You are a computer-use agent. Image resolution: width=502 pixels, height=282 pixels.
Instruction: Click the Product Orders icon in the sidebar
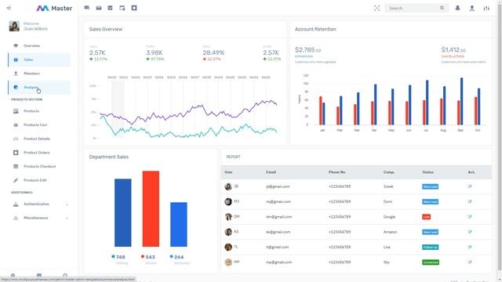coord(16,153)
